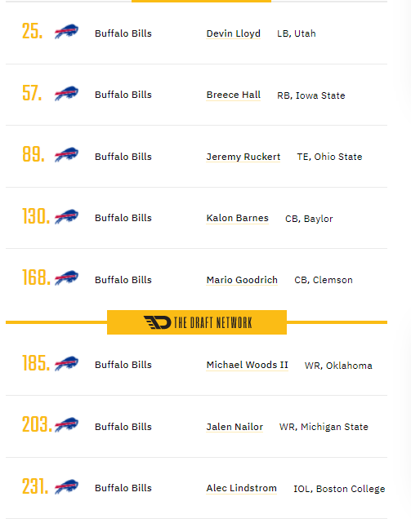The image size is (411, 519).
Task: Click the Bills logo beside pick 130
Action: click(x=67, y=216)
